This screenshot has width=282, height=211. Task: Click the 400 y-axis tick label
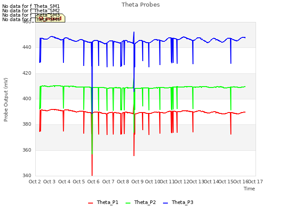pyautogui.click(x=27, y=98)
